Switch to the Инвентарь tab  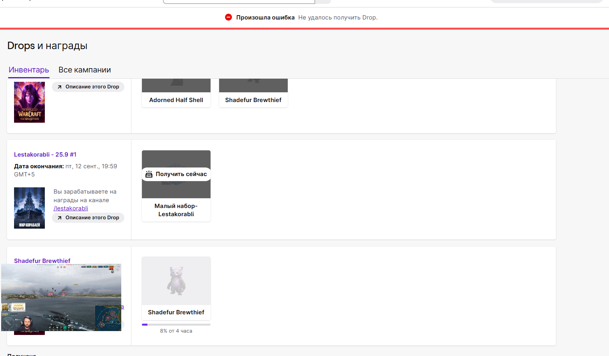tap(29, 70)
